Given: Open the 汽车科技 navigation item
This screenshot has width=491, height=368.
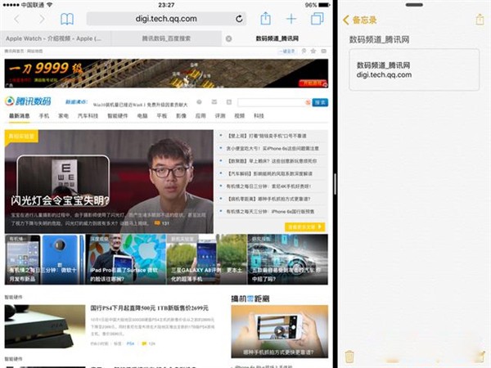Looking at the screenshot, I should pyautogui.click(x=88, y=116).
